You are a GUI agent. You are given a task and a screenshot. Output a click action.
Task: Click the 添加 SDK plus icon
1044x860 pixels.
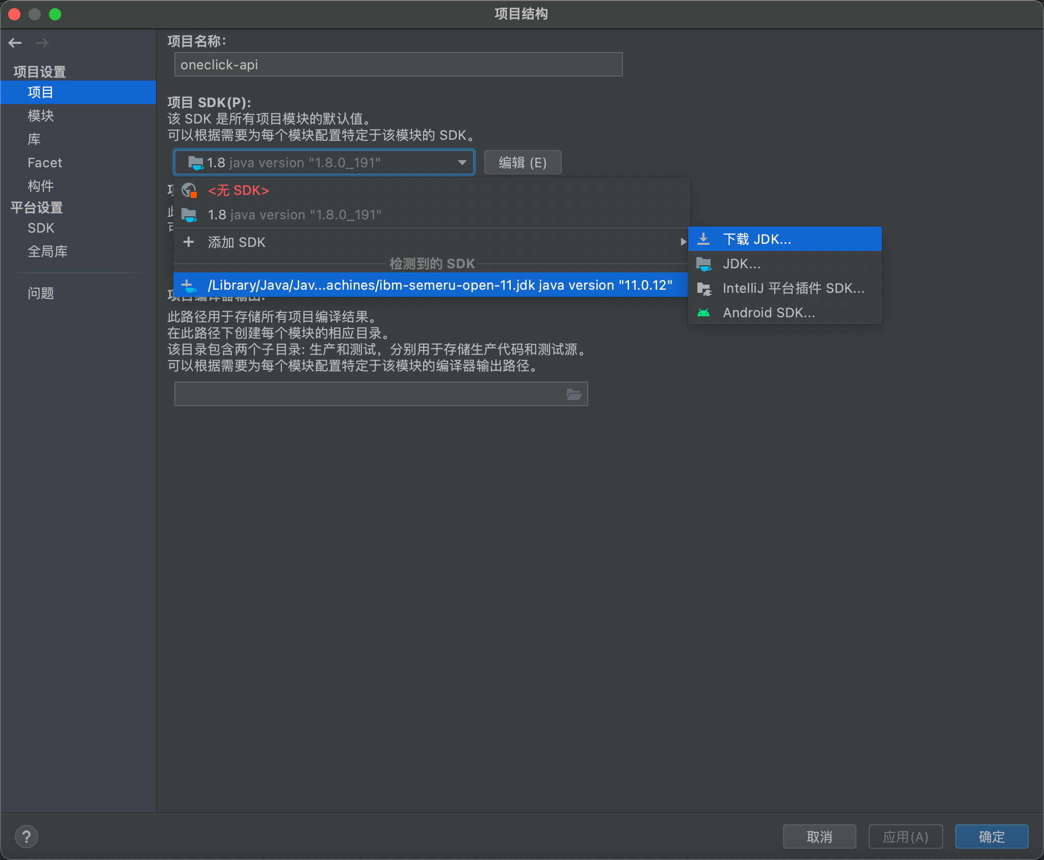pyautogui.click(x=190, y=242)
